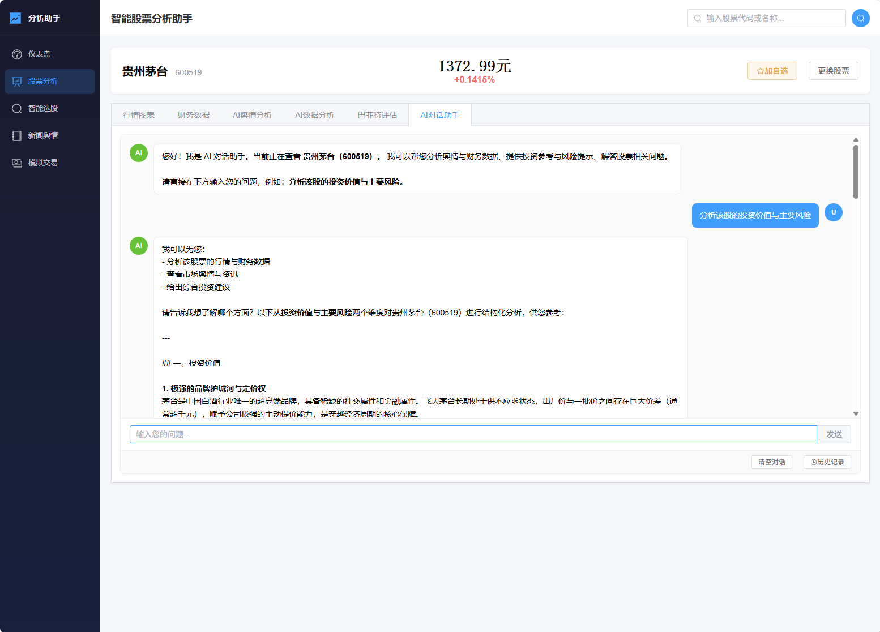Click the star icon in 加自选
880x632 pixels.
pyautogui.click(x=761, y=71)
